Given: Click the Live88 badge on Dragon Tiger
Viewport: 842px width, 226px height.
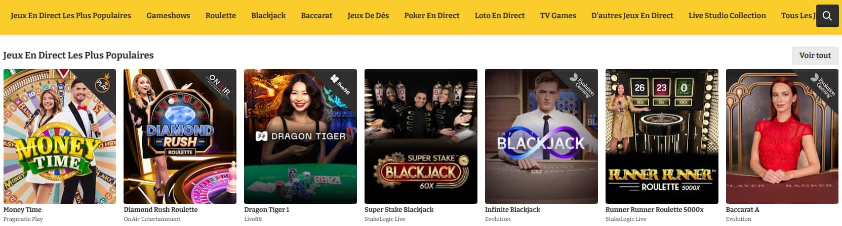Looking at the screenshot, I should coord(340,84).
